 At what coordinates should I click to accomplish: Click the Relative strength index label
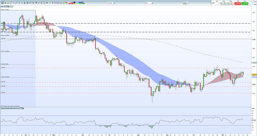tap(9, 108)
